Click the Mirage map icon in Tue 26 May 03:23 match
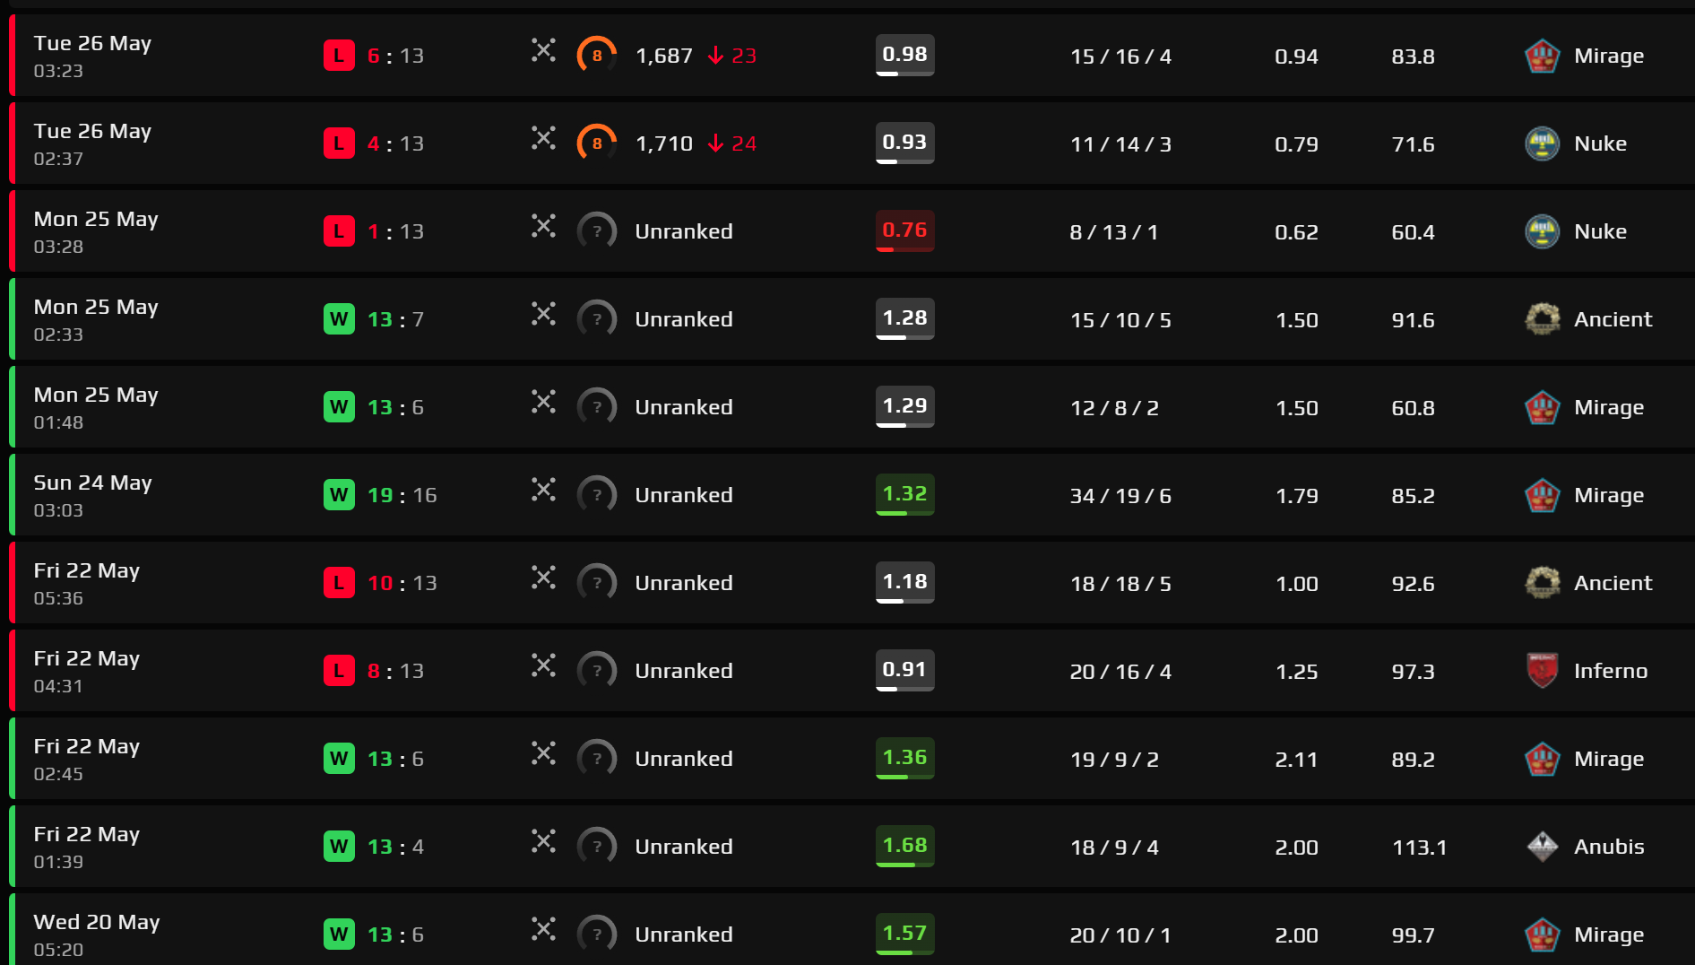Image resolution: width=1695 pixels, height=965 pixels. point(1542,56)
